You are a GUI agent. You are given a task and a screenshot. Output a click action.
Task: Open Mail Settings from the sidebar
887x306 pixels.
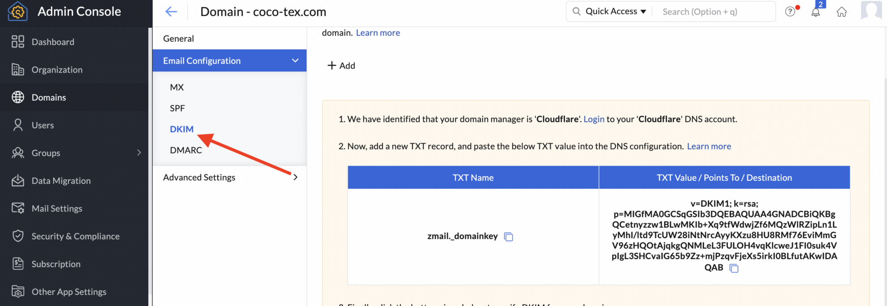[18, 208]
